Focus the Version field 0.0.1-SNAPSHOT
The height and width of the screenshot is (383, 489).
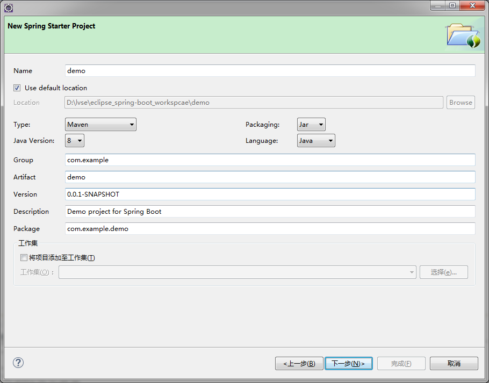(270, 194)
